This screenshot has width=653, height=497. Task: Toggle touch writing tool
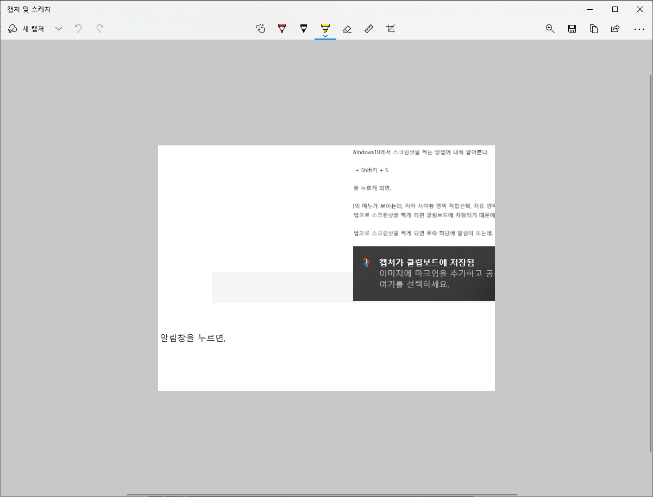pyautogui.click(x=260, y=29)
